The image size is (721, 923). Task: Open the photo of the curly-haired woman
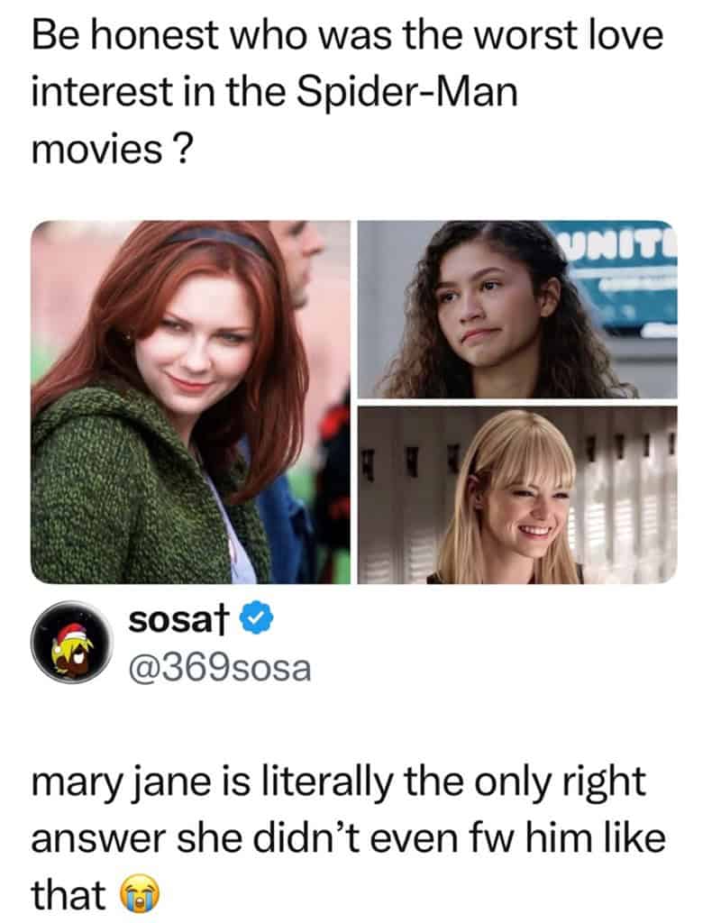pyautogui.click(x=517, y=310)
